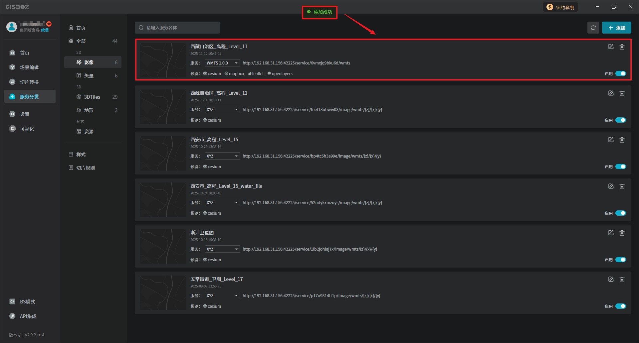
Task: Edit the 浙江卫星图 service entry
Action: tap(611, 233)
